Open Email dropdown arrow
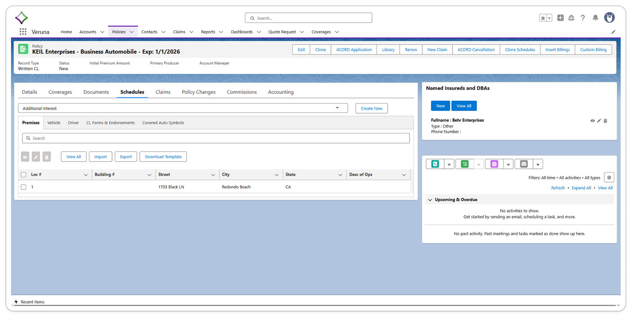 tap(538, 164)
